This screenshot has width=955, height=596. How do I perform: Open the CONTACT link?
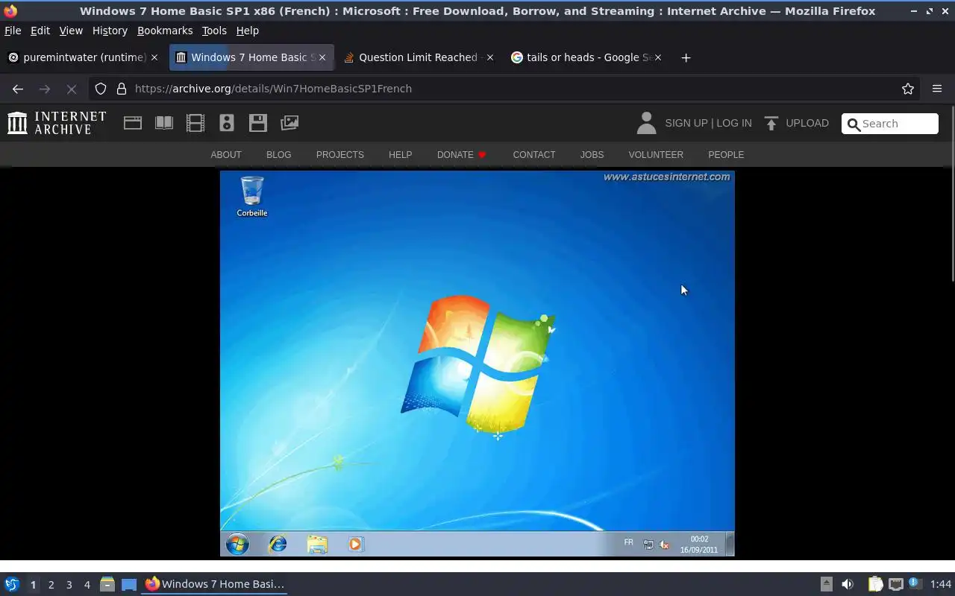533,155
